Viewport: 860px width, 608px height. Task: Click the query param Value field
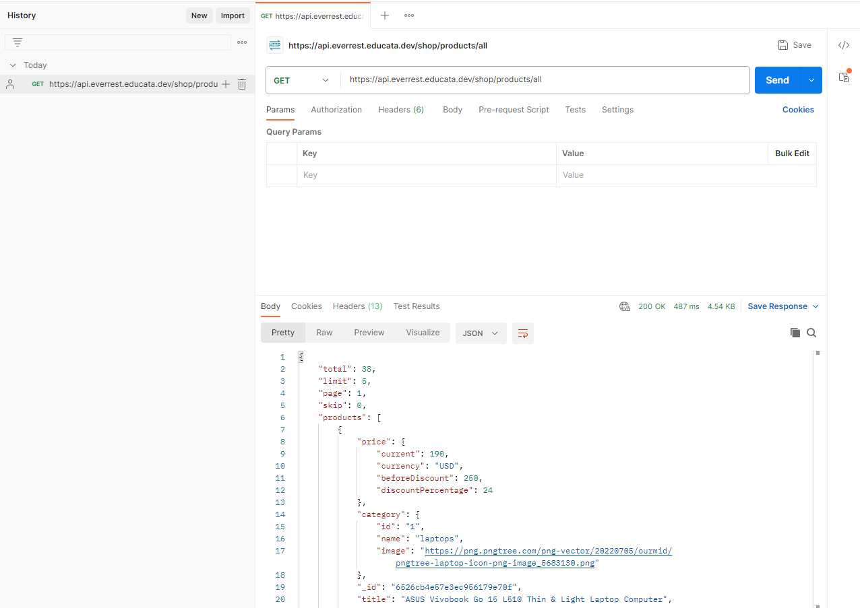click(x=686, y=175)
